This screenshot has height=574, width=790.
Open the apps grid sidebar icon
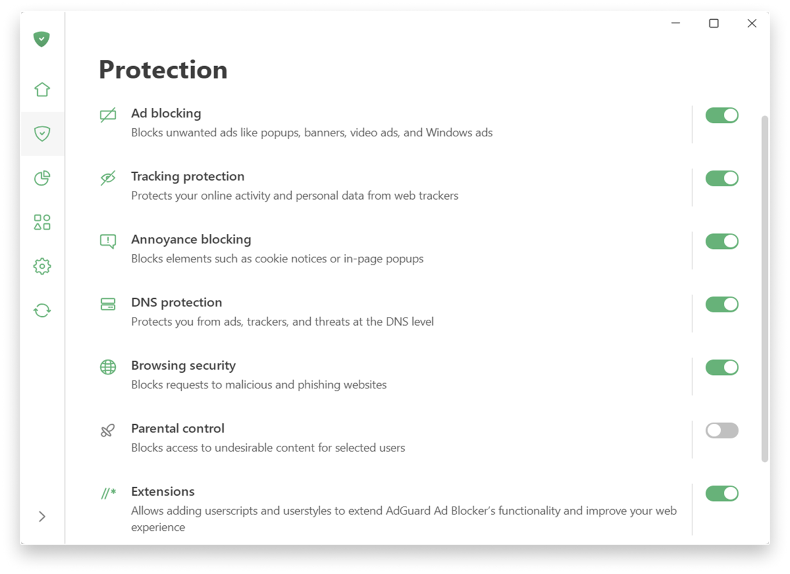pos(42,222)
